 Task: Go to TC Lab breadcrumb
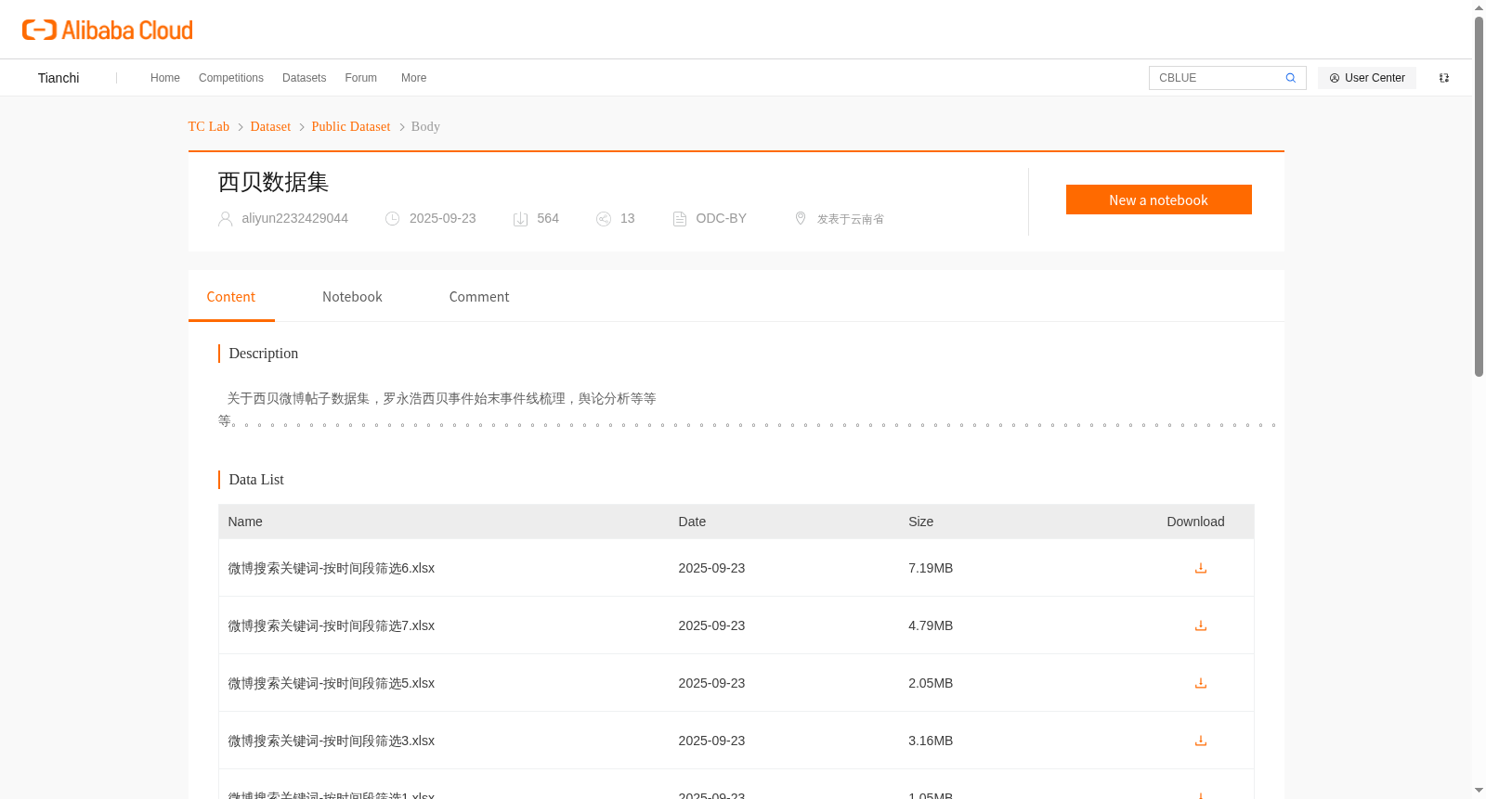(209, 126)
